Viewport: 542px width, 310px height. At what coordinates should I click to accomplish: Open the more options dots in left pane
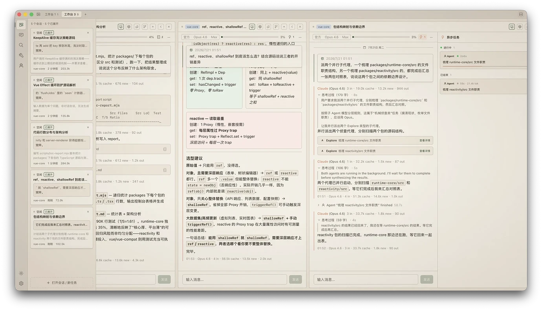pos(169,37)
